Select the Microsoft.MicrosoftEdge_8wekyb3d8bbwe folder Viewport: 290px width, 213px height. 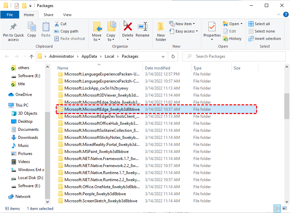(156, 109)
